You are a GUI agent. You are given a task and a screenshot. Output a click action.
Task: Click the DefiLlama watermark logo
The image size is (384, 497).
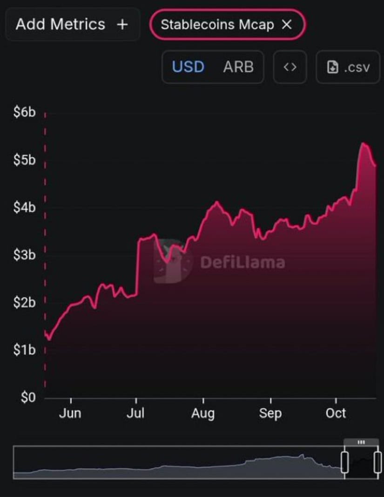click(173, 261)
